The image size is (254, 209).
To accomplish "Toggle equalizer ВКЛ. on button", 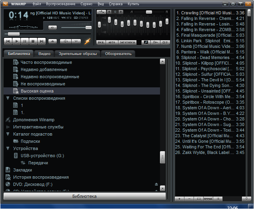I will (x=101, y=43).
